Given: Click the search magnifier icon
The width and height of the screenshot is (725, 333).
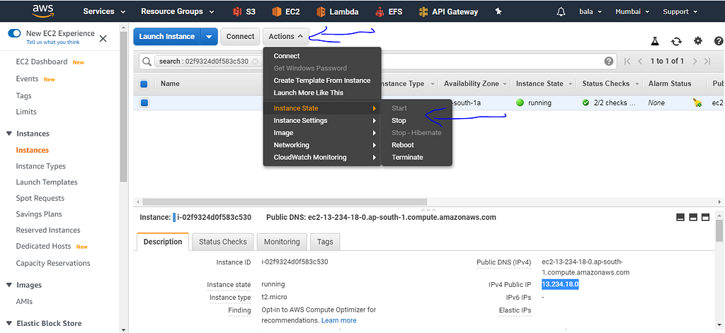Looking at the screenshot, I should 147,62.
